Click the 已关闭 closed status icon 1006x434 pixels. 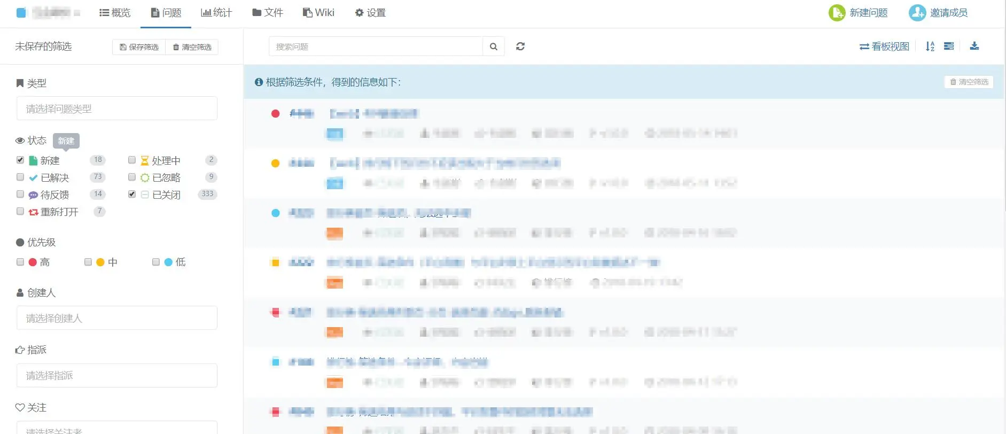pyautogui.click(x=145, y=195)
